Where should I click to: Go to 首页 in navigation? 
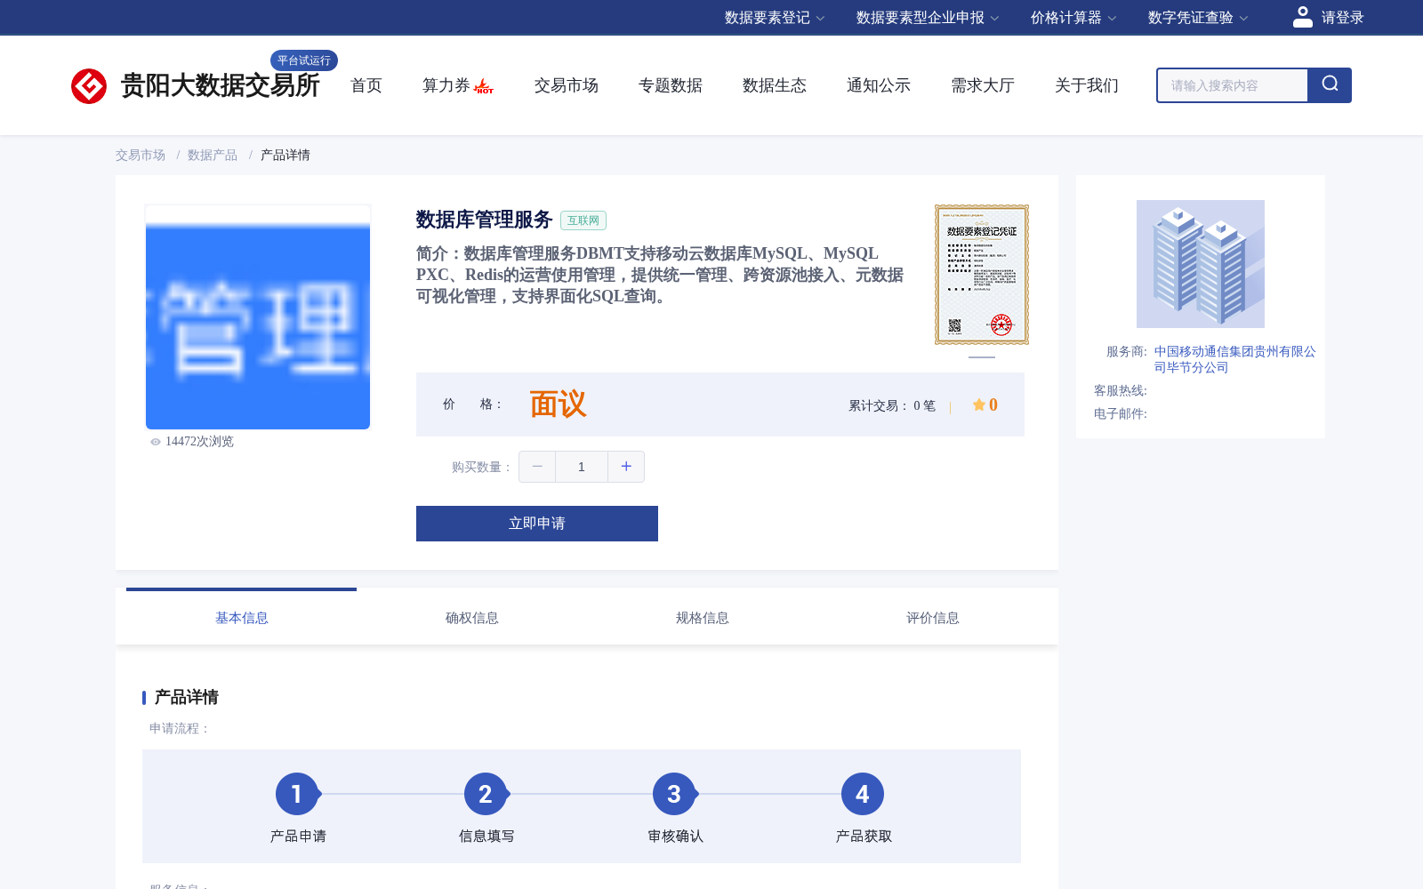[366, 85]
